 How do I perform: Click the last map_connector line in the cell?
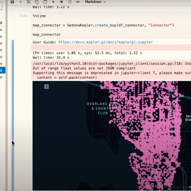pyautogui.click(x=47, y=35)
